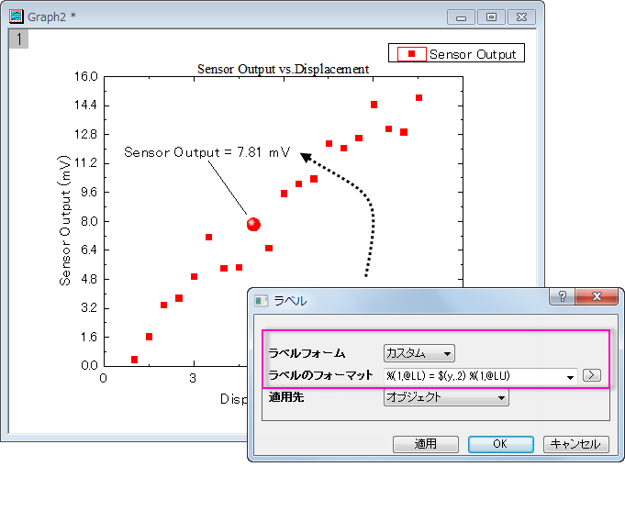Select the Sensor Output = 7.81 mV annotation
The image size is (625, 522).
[206, 152]
